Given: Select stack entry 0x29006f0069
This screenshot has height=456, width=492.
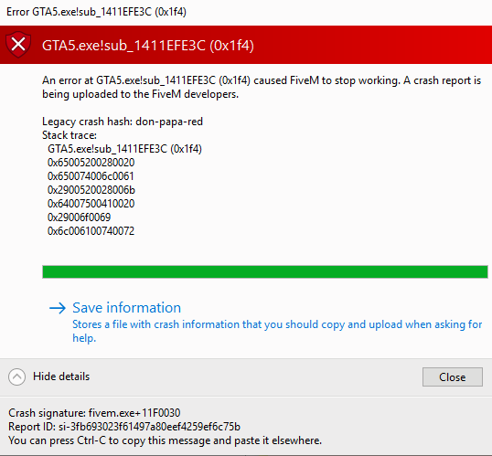Looking at the screenshot, I should pos(79,217).
